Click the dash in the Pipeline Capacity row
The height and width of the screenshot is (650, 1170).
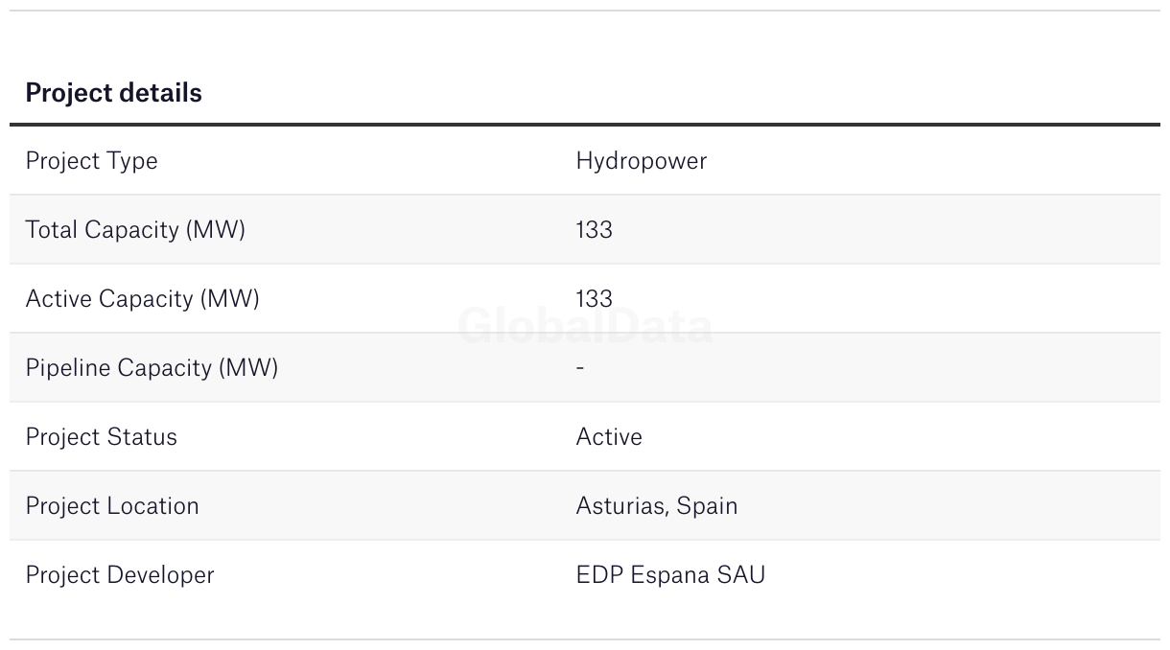coord(580,368)
